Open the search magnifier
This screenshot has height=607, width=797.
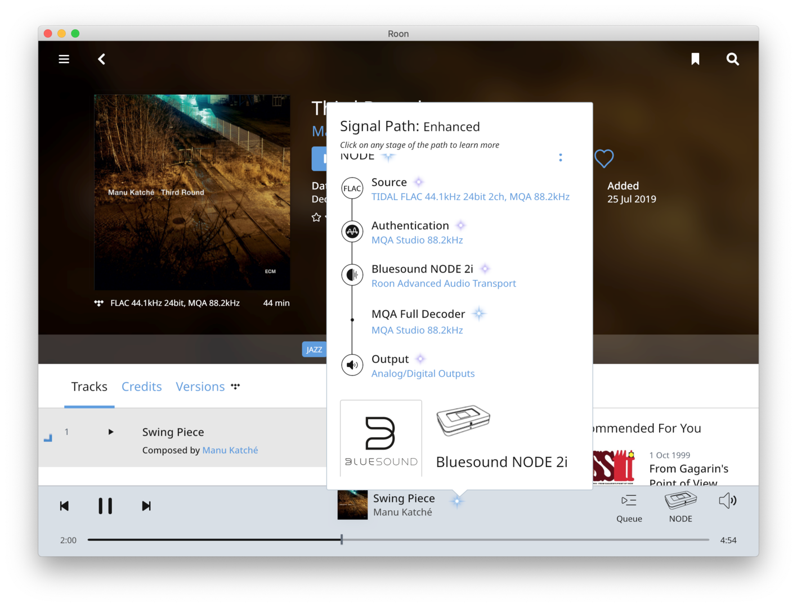732,59
